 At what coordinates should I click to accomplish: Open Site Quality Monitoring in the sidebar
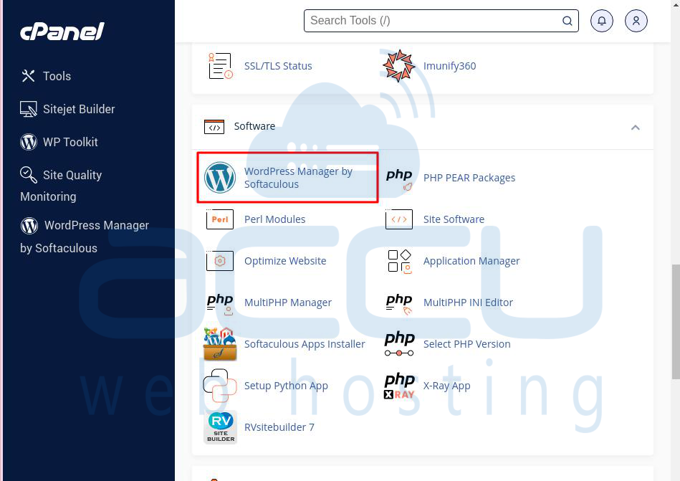click(x=61, y=186)
